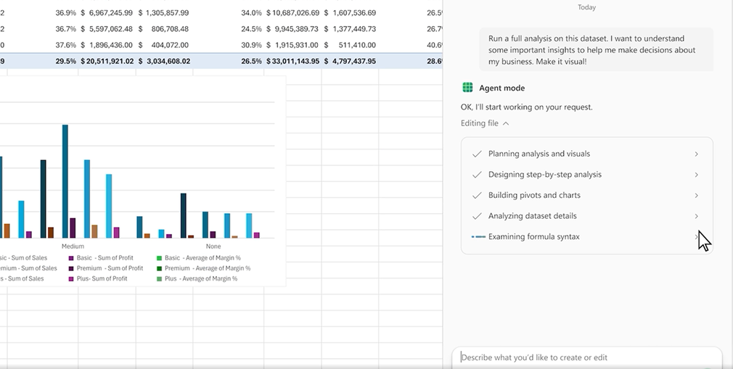Click progress indicator beside Examining formula syntax
Viewport: 733px width, 369px height.
[478, 237]
